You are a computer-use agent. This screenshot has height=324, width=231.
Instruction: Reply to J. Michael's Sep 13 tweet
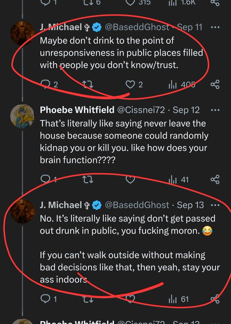tap(49, 299)
